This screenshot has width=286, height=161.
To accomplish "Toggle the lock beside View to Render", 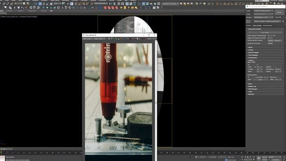I will click(283, 21).
